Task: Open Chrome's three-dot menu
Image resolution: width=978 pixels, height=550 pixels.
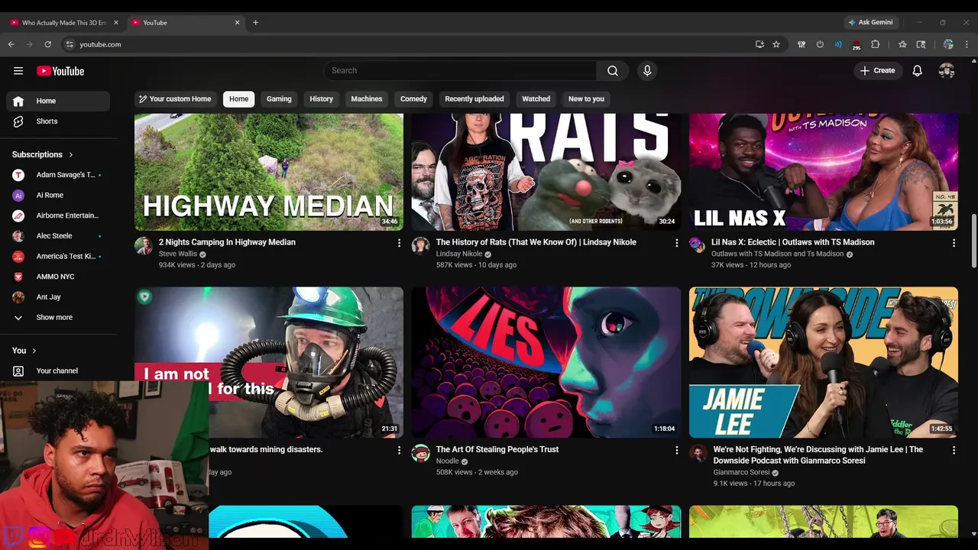Action: 967,44
